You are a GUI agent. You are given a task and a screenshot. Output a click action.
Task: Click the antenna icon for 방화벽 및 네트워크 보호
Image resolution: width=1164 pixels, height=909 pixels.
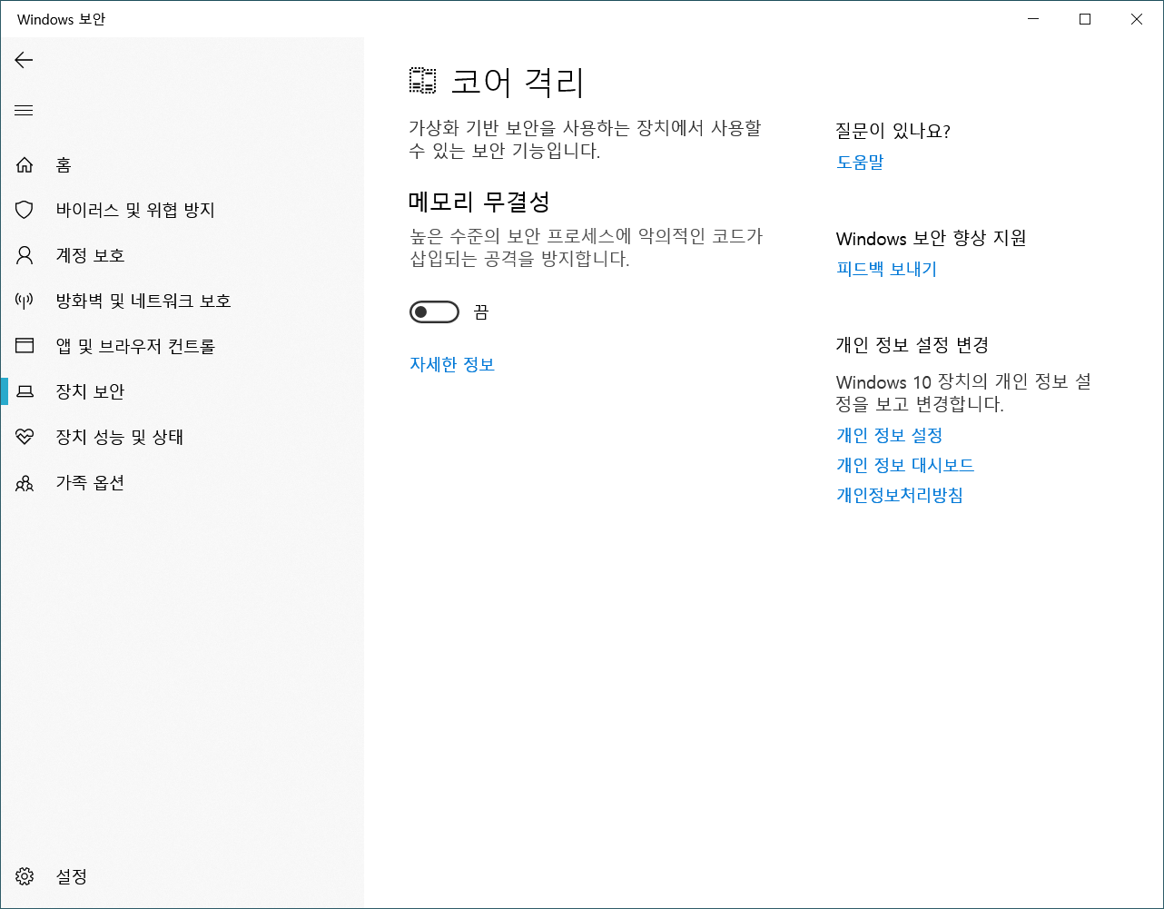click(25, 301)
